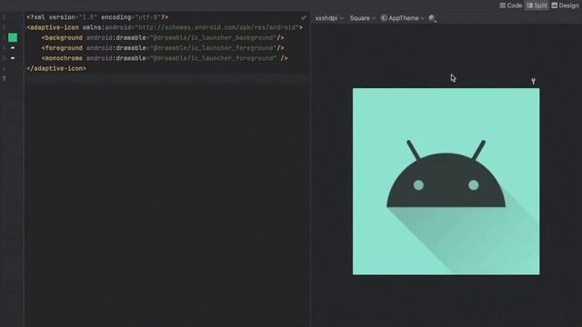Click the pin icon above the icon preview

[533, 81]
